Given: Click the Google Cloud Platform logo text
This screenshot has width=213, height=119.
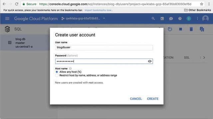Looking at the screenshot, I should [36, 19].
